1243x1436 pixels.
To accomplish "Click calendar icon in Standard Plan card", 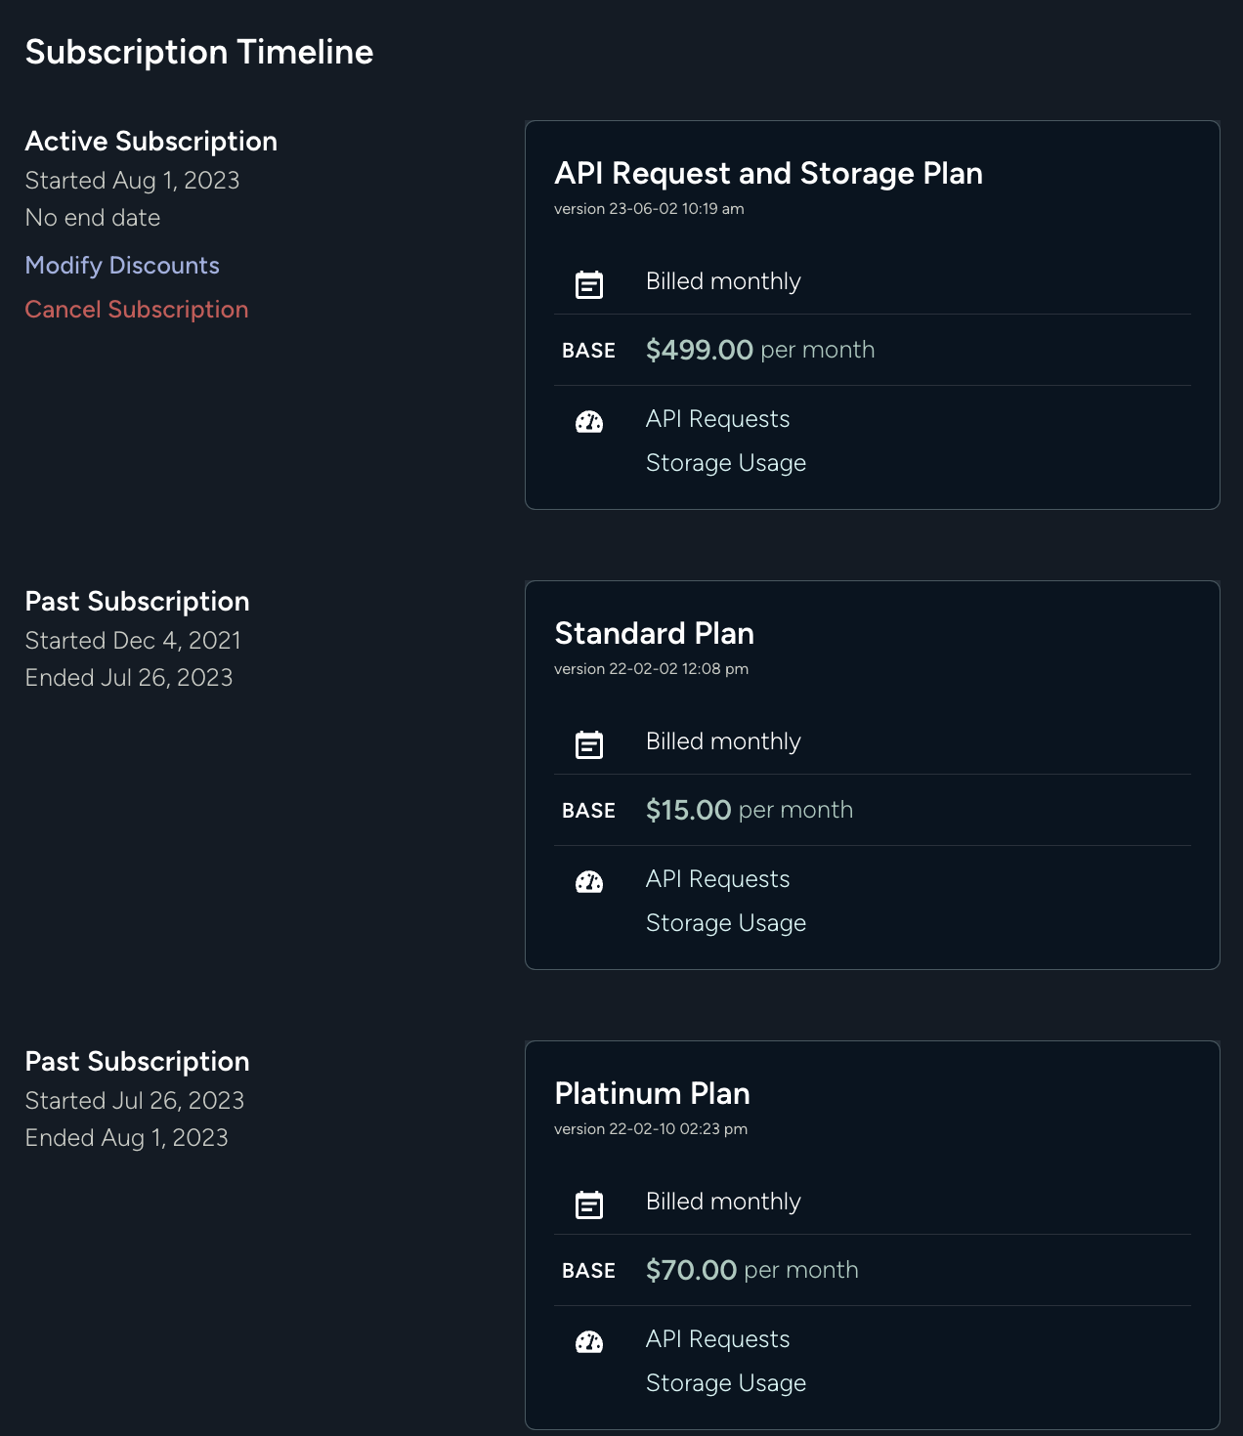I will point(589,744).
